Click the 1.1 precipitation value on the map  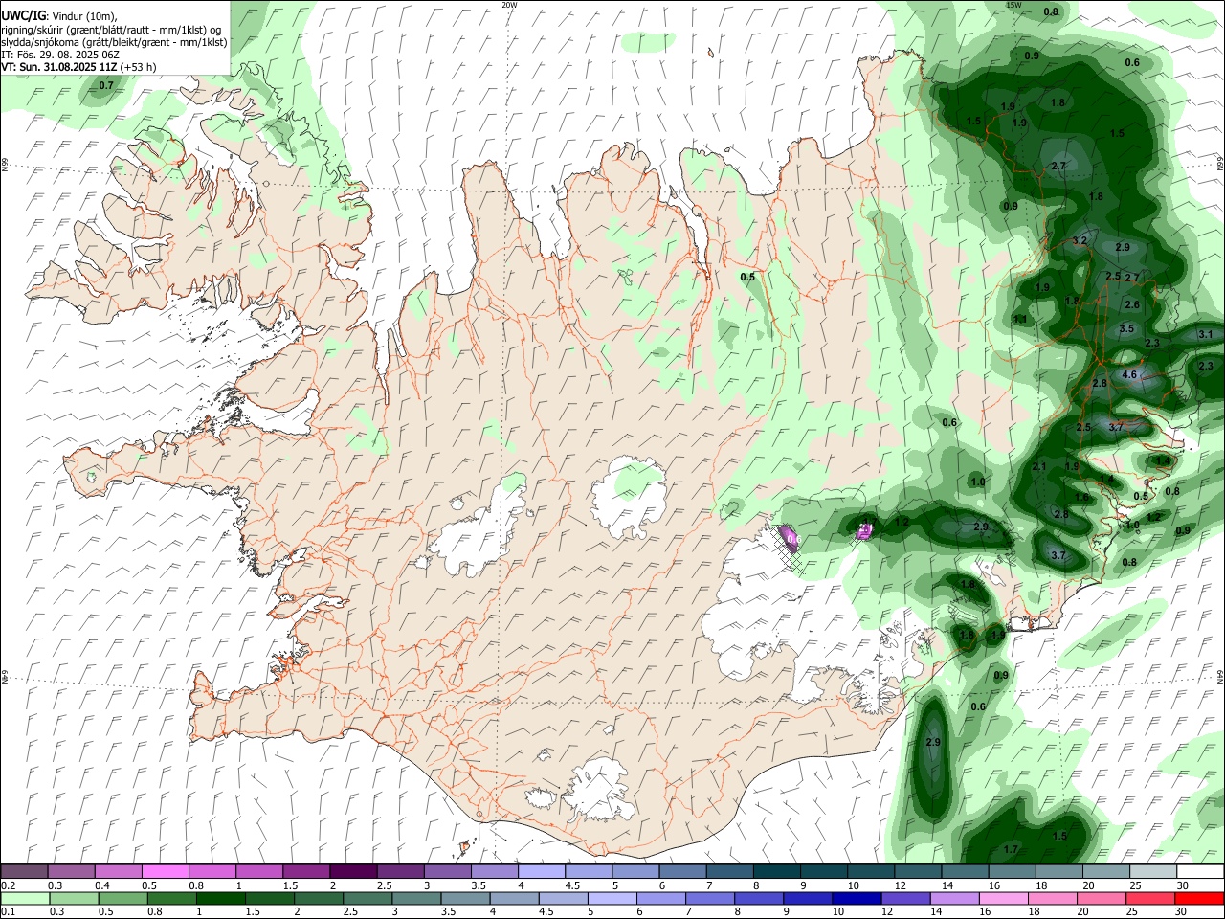point(1020,319)
